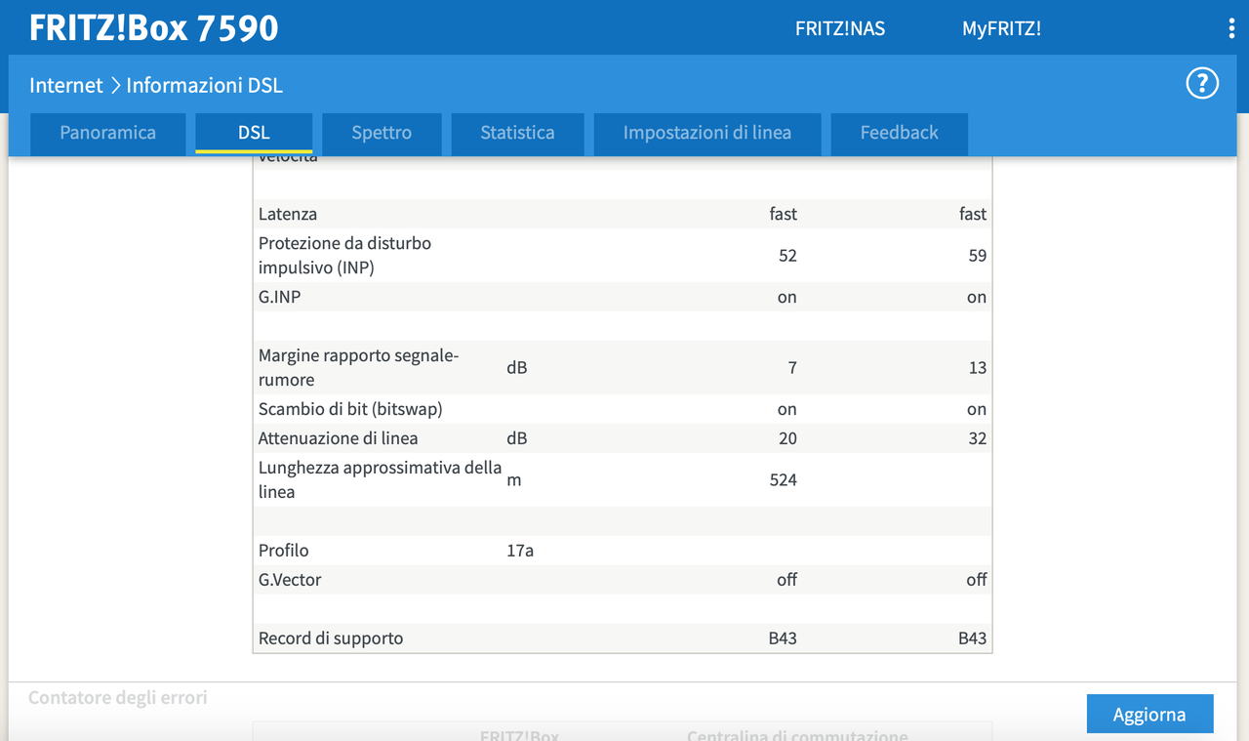Click the profile value 17a
The image size is (1249, 741).
coord(520,551)
